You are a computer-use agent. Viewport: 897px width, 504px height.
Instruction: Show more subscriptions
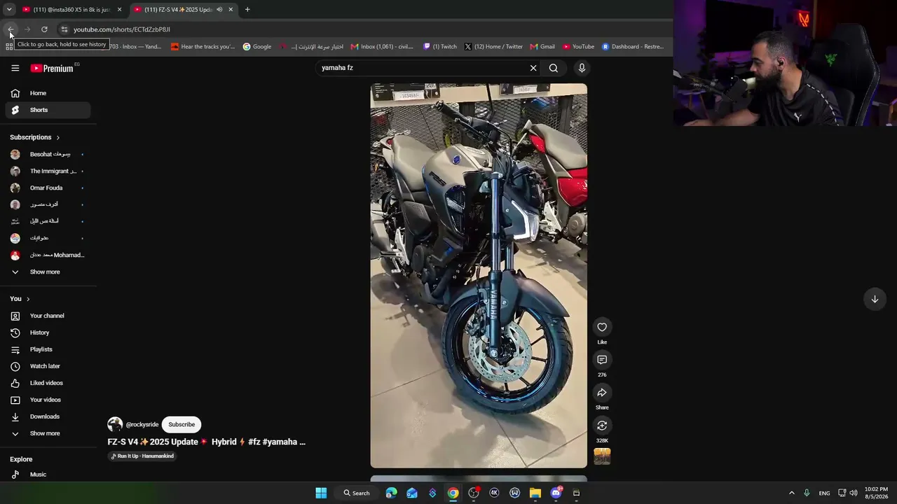pyautogui.click(x=48, y=272)
